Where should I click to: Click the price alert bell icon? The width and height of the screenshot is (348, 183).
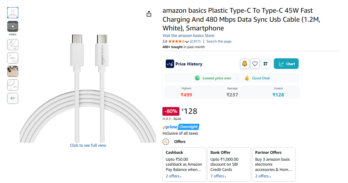245,64
